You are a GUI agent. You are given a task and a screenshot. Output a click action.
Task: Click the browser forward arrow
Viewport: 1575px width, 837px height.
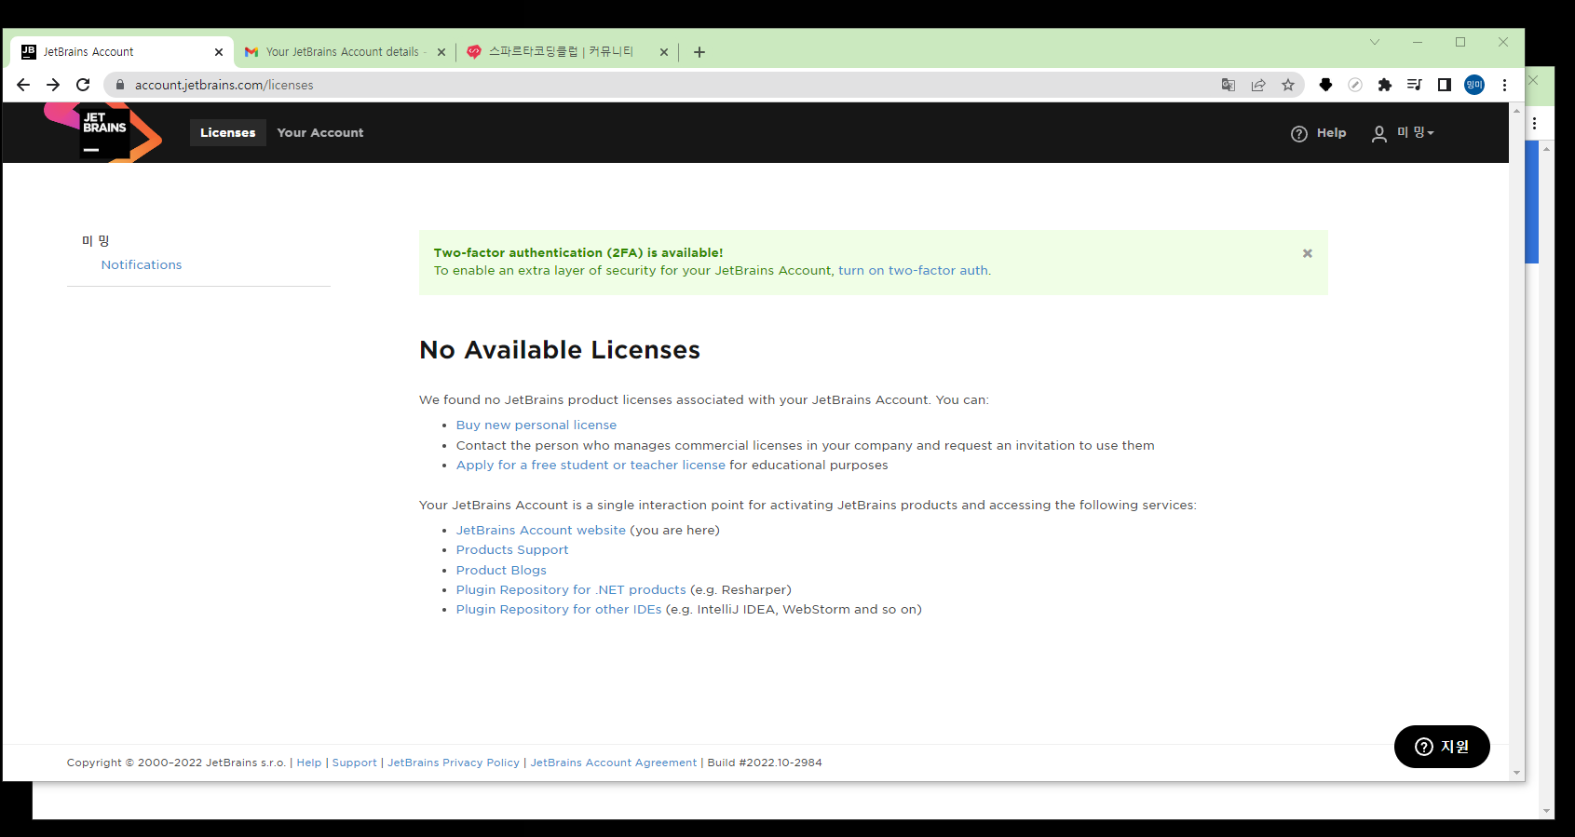coord(53,85)
